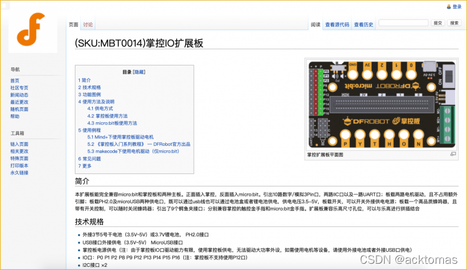Switch to the 讨论 discussion tab
Viewport: 467px width, 270px height.
click(x=88, y=24)
